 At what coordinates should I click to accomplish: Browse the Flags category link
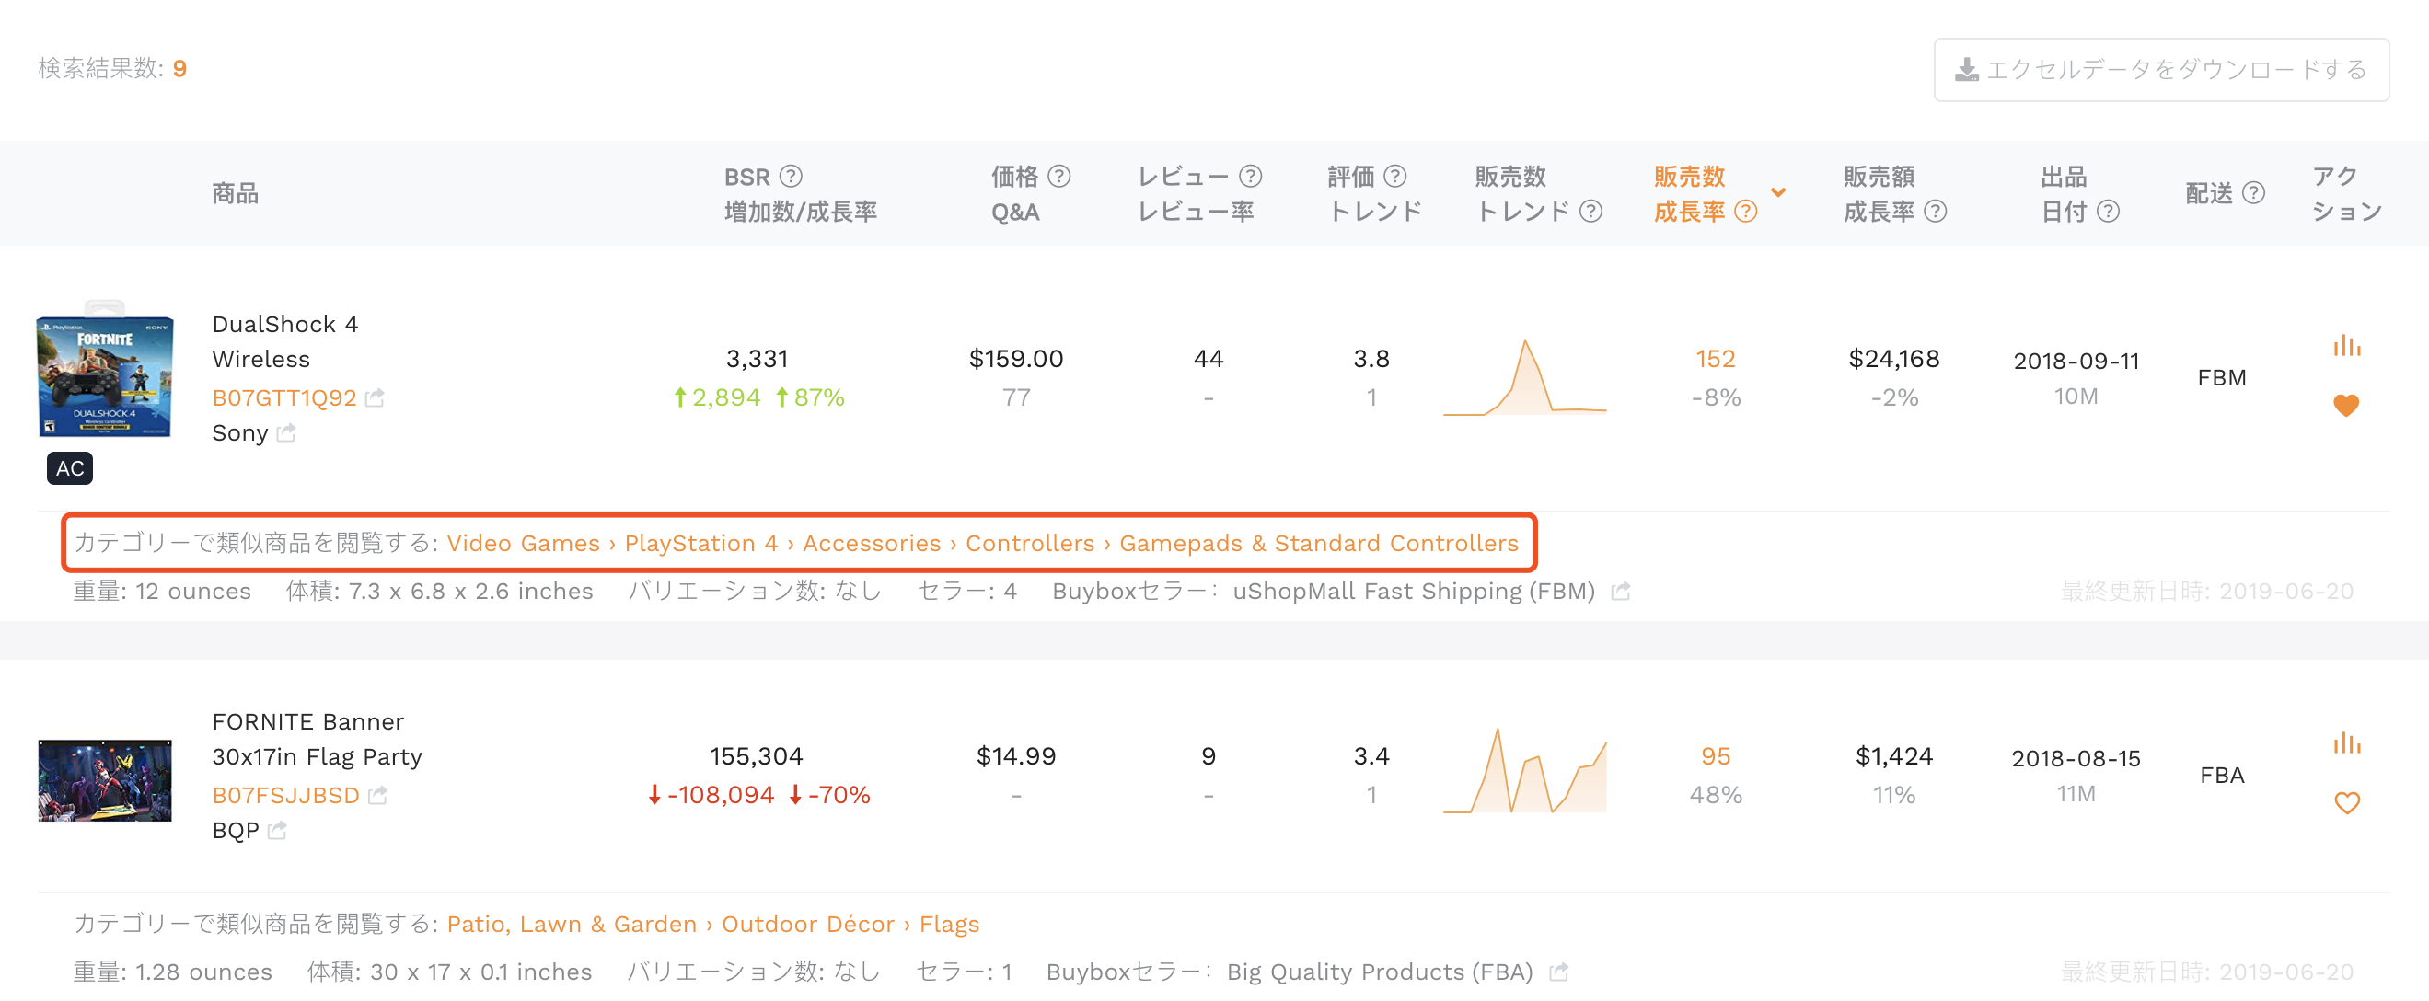[x=950, y=925]
